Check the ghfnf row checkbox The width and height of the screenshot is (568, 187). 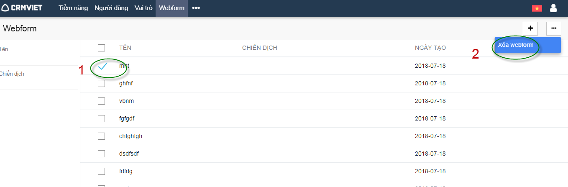[x=101, y=83]
